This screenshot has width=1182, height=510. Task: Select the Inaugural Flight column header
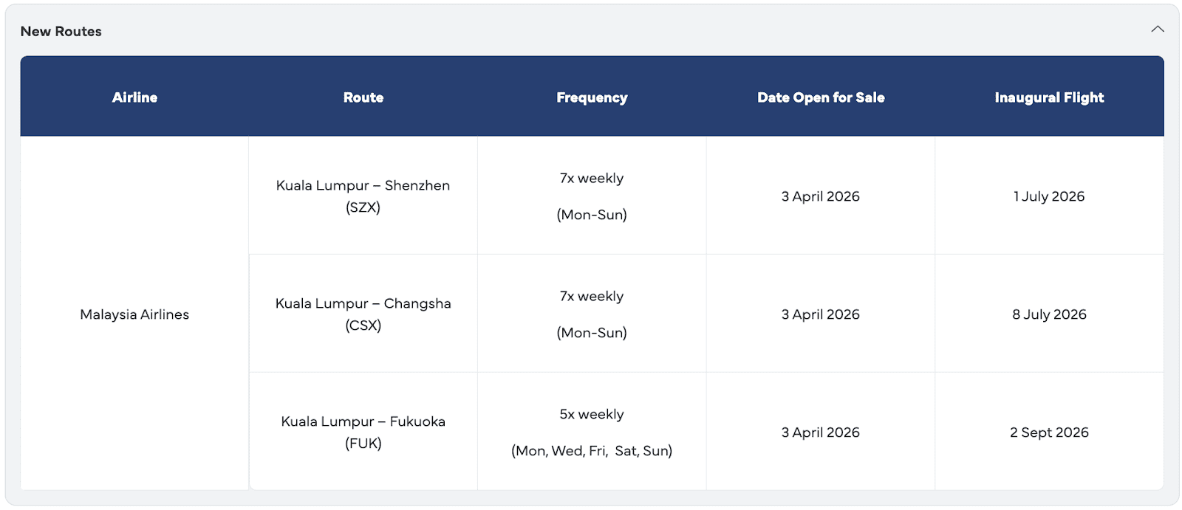click(1049, 97)
